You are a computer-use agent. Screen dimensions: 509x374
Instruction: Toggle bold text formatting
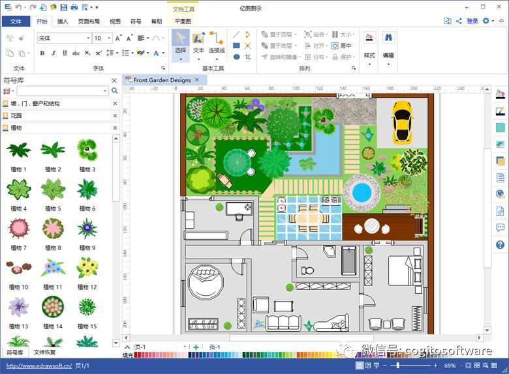[x=42, y=53]
